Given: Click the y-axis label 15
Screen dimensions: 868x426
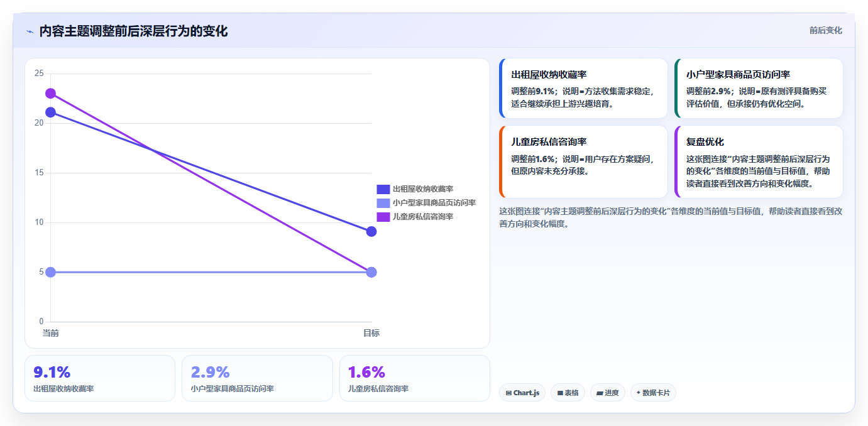Looking at the screenshot, I should tap(39, 173).
